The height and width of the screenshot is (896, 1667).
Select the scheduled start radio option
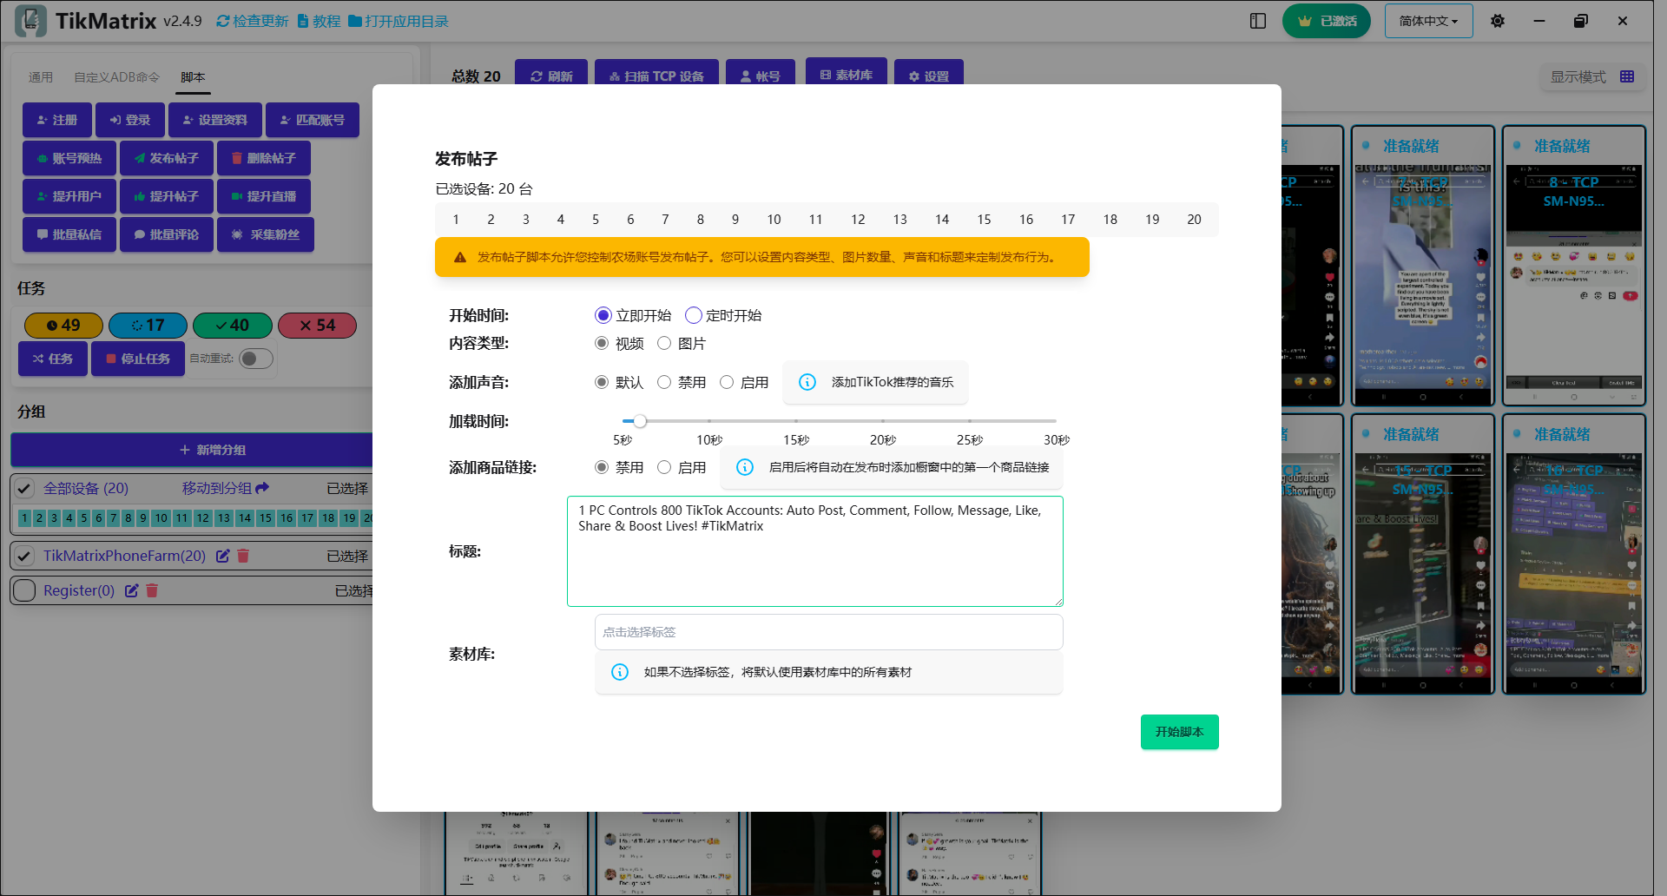(694, 315)
